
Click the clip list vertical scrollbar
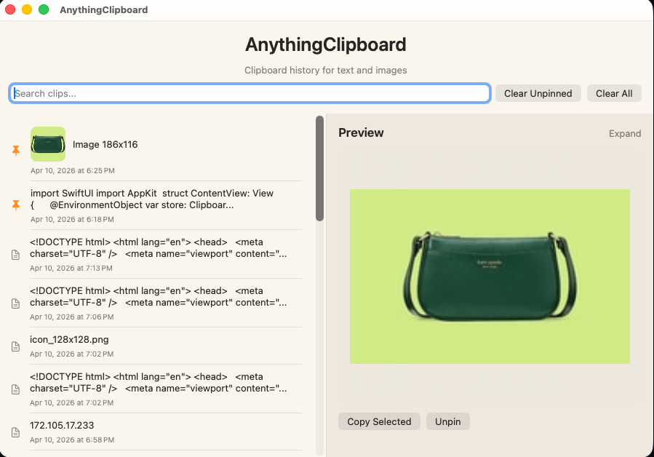[319, 168]
